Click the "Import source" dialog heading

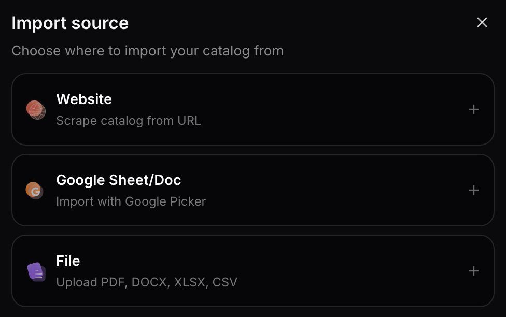pos(70,23)
